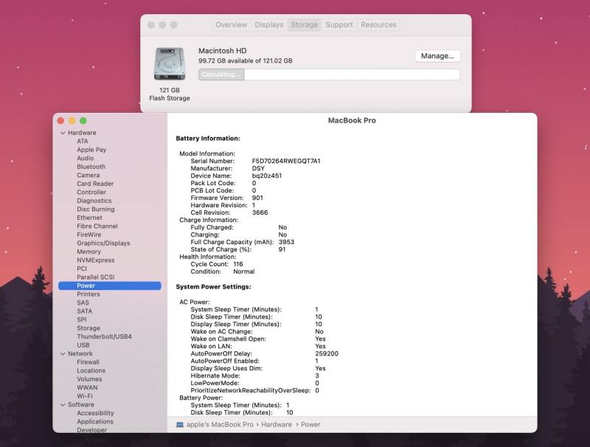This screenshot has width=590, height=447.
Task: Click the AutoPowerOff Delay value 259200
Action: pos(327,353)
